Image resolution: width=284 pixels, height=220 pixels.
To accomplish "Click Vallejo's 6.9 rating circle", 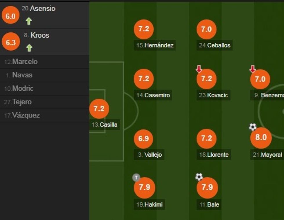I will coord(143,139).
